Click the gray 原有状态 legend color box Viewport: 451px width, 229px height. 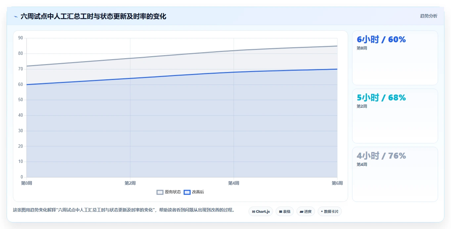click(160, 192)
